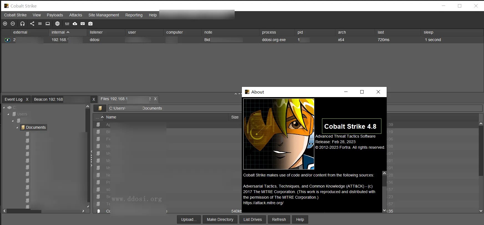
Task: Click the https://attack.mitre.org/ text in About
Action: (263, 203)
